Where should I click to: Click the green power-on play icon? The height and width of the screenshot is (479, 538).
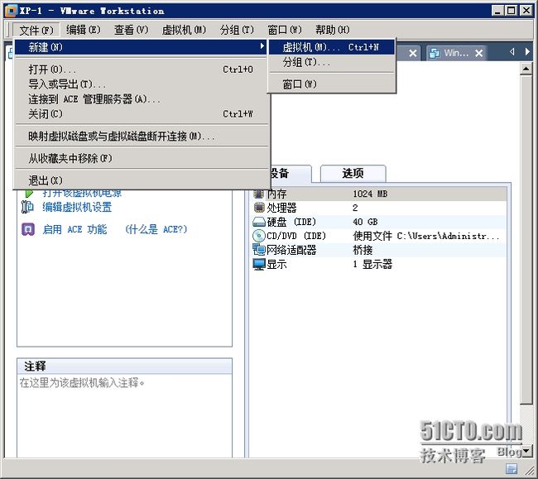(x=29, y=193)
